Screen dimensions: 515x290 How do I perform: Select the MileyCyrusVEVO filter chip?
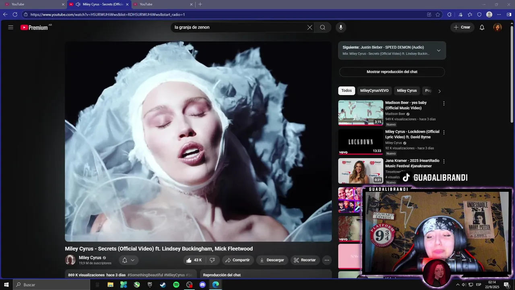(x=374, y=91)
